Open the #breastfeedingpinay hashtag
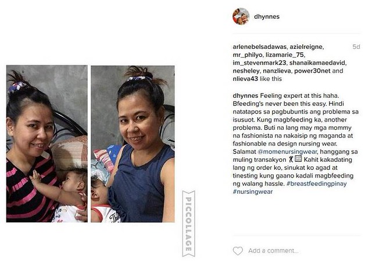The width and height of the screenshot is (372, 263). click(316, 184)
